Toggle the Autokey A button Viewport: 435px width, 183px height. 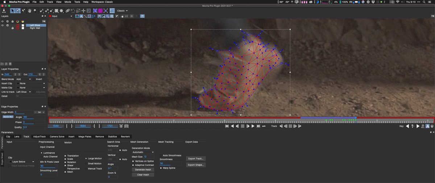tap(428, 126)
